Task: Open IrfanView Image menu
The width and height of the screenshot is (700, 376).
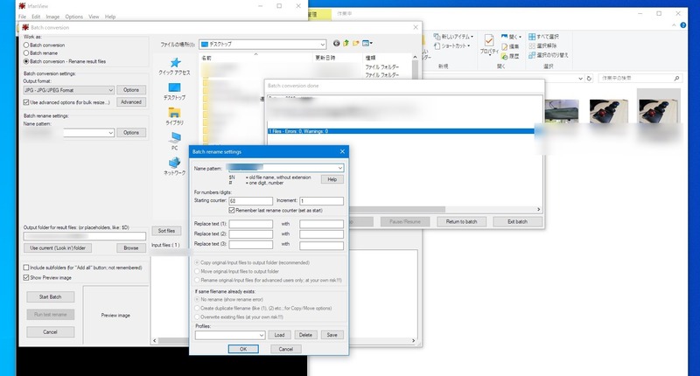Action: click(x=52, y=17)
